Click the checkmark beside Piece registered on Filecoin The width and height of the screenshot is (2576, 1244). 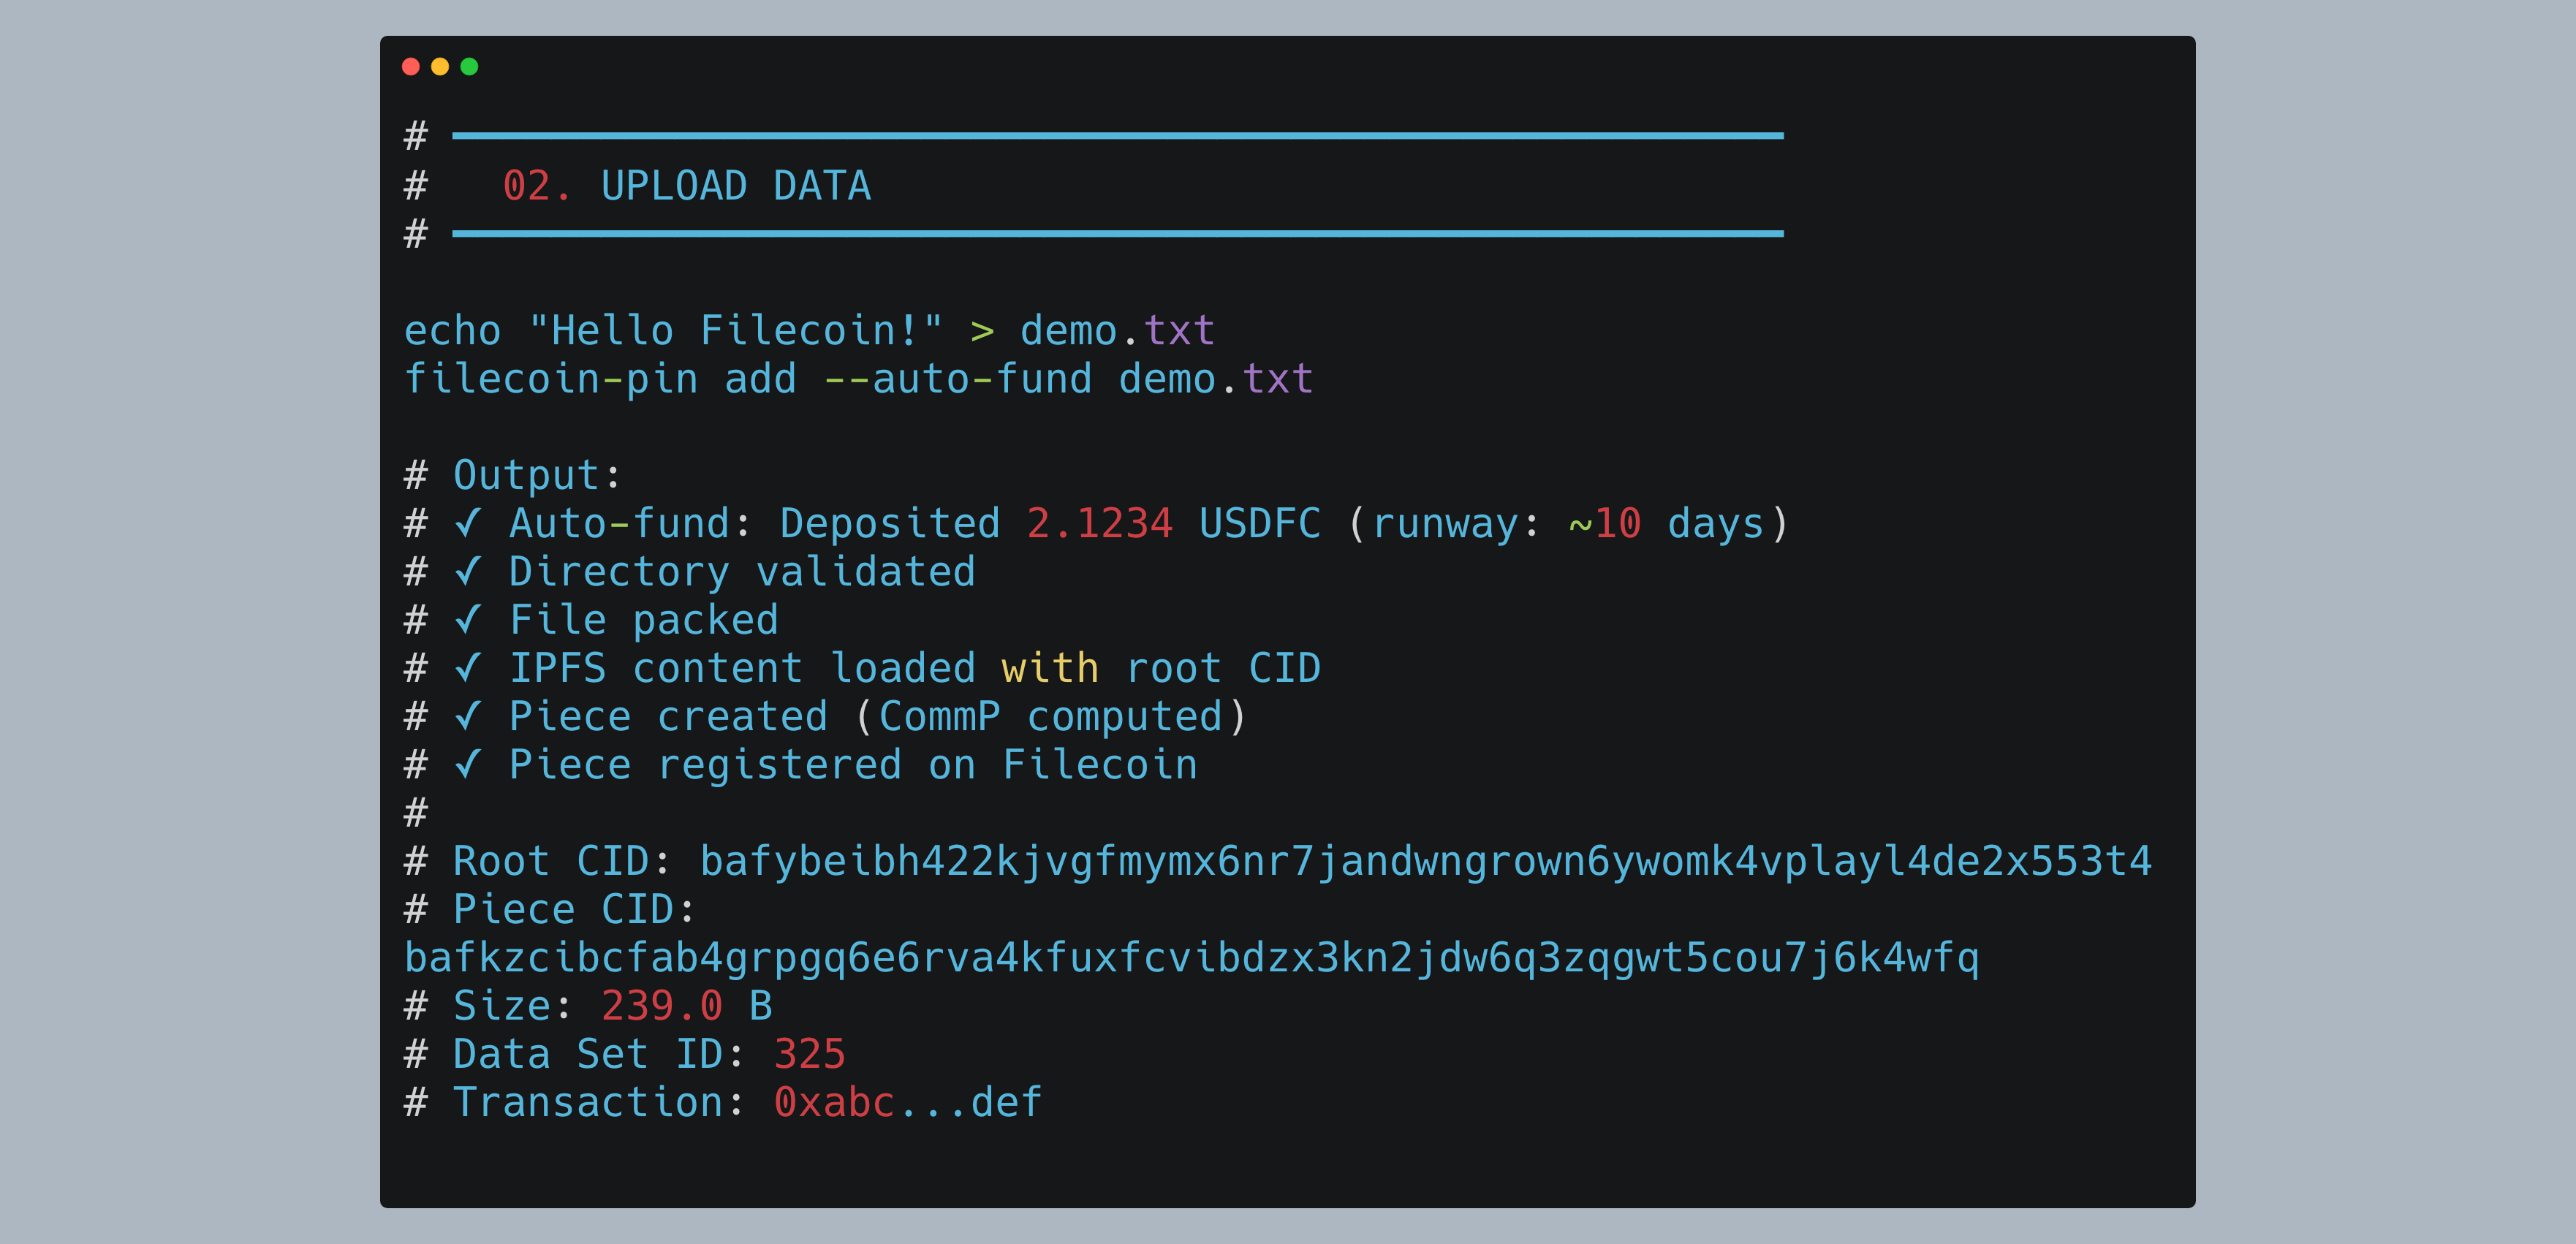point(467,765)
